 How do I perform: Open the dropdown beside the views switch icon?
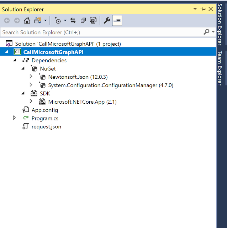tap(46, 21)
